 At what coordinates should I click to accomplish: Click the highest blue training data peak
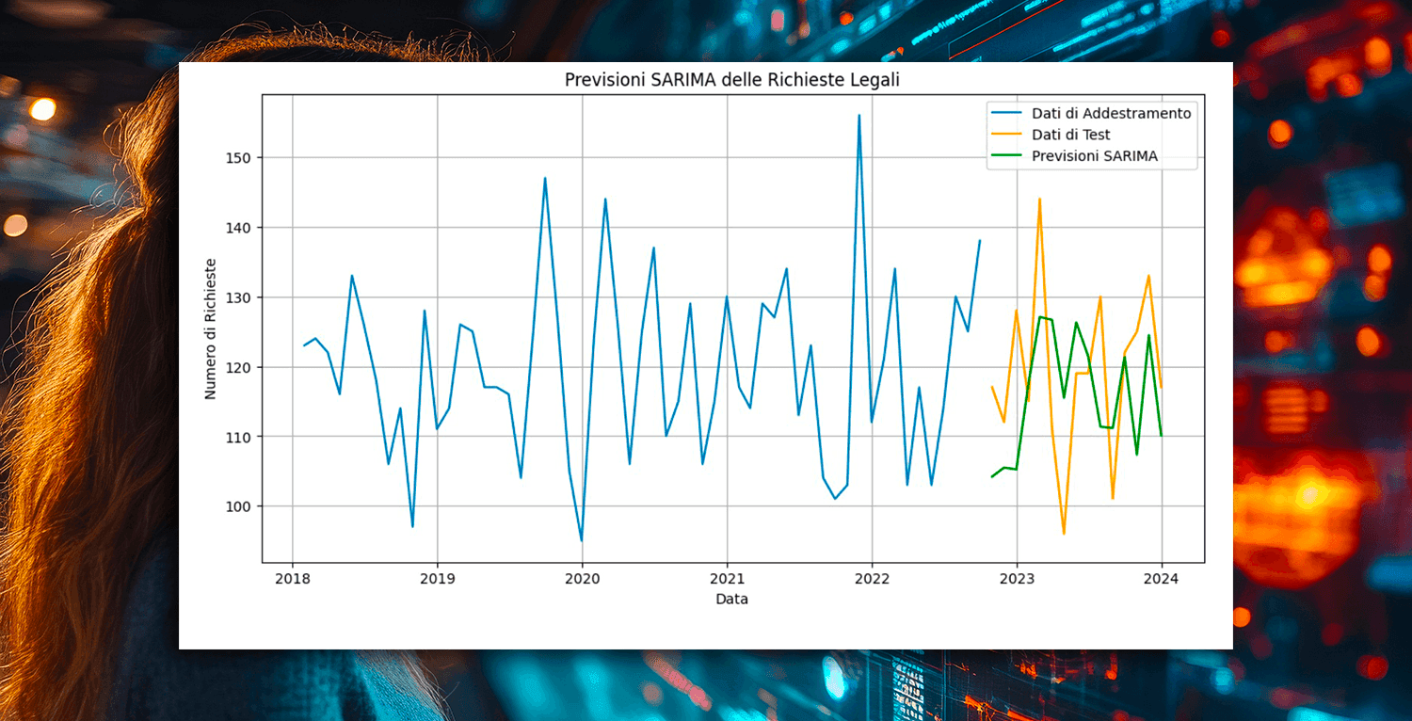click(x=858, y=116)
